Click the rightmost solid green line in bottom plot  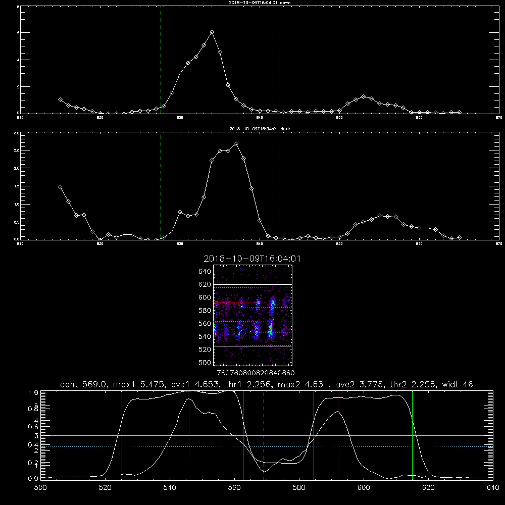[412, 435]
